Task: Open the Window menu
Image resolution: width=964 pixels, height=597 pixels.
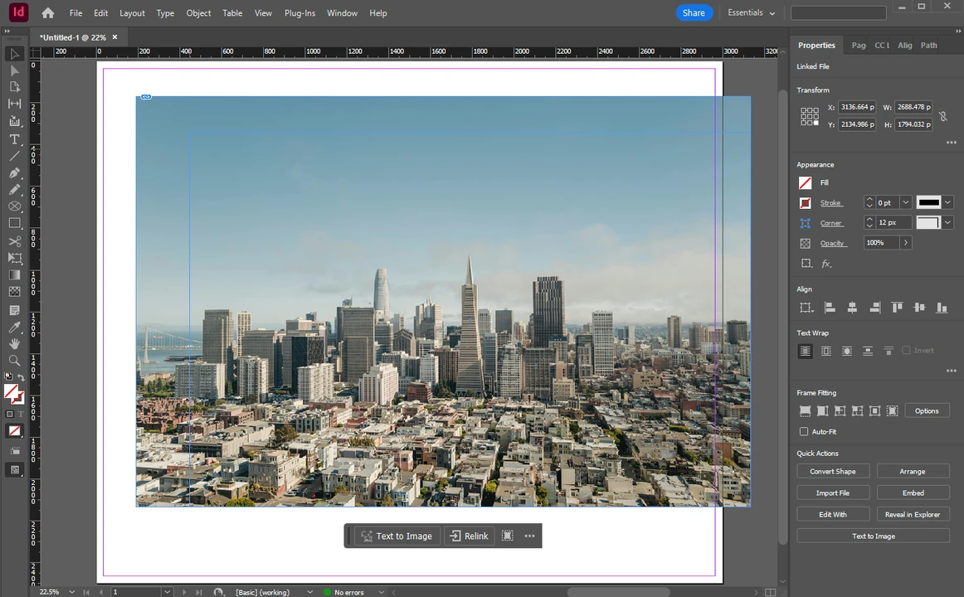Action: [x=342, y=13]
